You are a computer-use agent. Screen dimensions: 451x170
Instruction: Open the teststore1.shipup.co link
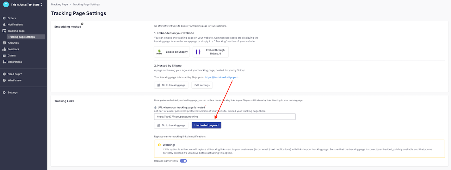click(222, 77)
